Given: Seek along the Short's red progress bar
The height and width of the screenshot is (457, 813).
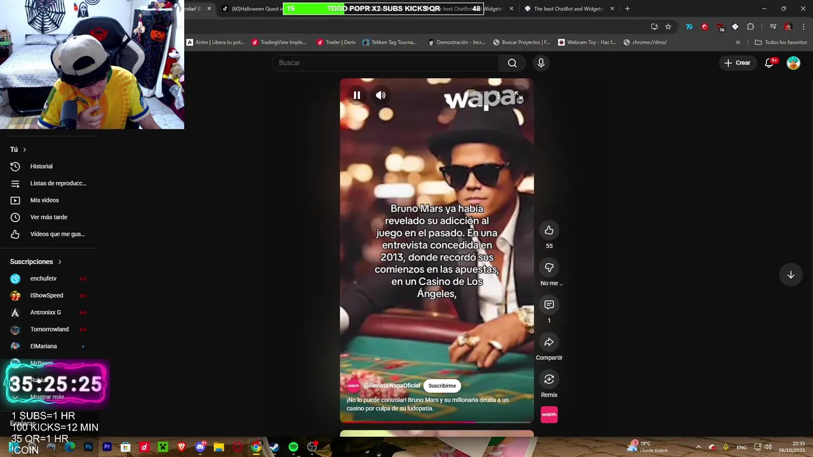Looking at the screenshot, I should tap(437, 422).
